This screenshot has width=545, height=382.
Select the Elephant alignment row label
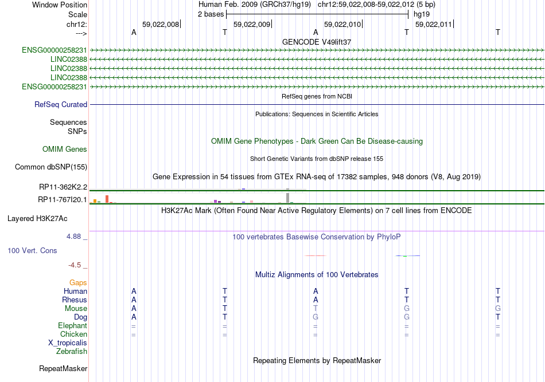[x=72, y=325]
